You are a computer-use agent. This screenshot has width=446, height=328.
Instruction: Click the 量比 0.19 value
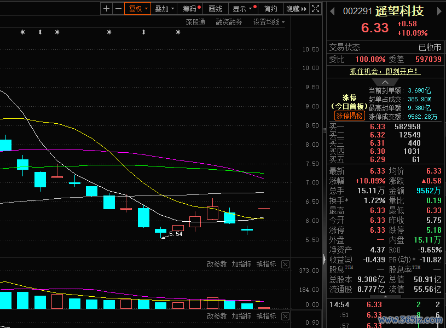[434, 200]
